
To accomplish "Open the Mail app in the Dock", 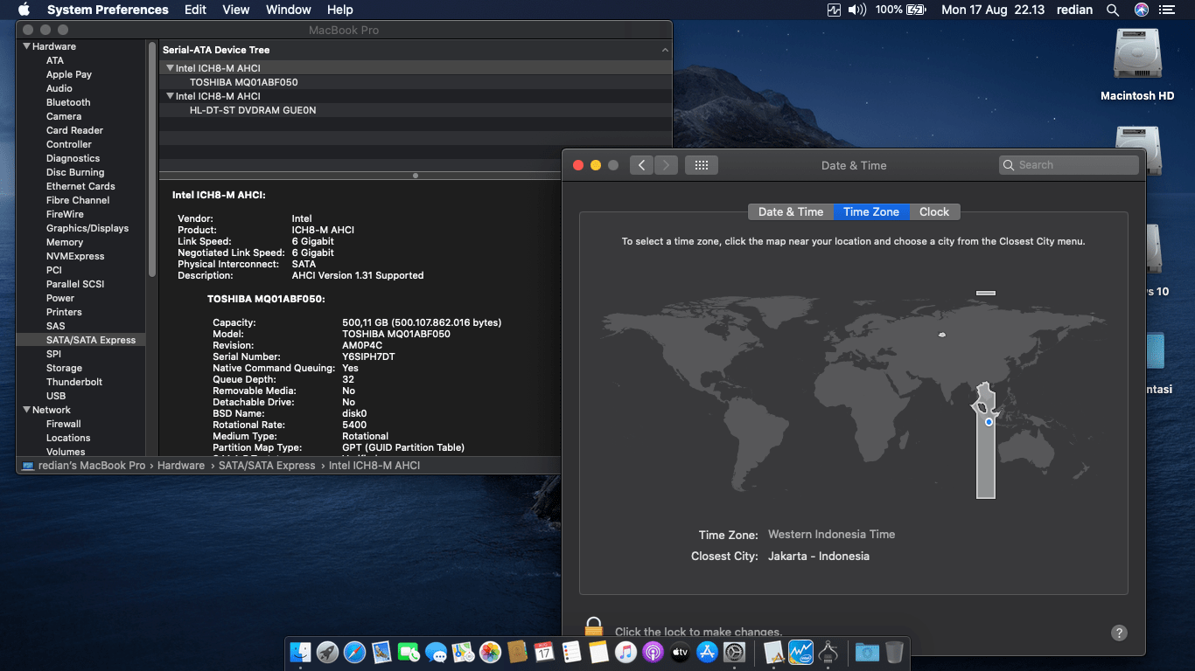I will [x=381, y=652].
